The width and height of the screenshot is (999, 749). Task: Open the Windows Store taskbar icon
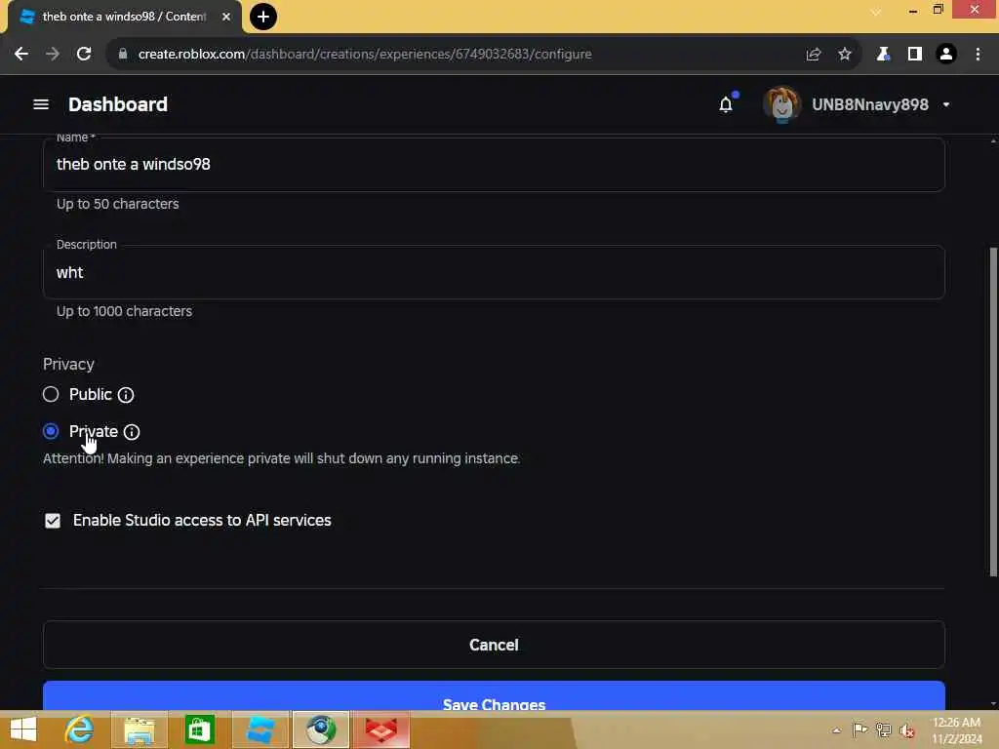click(199, 729)
